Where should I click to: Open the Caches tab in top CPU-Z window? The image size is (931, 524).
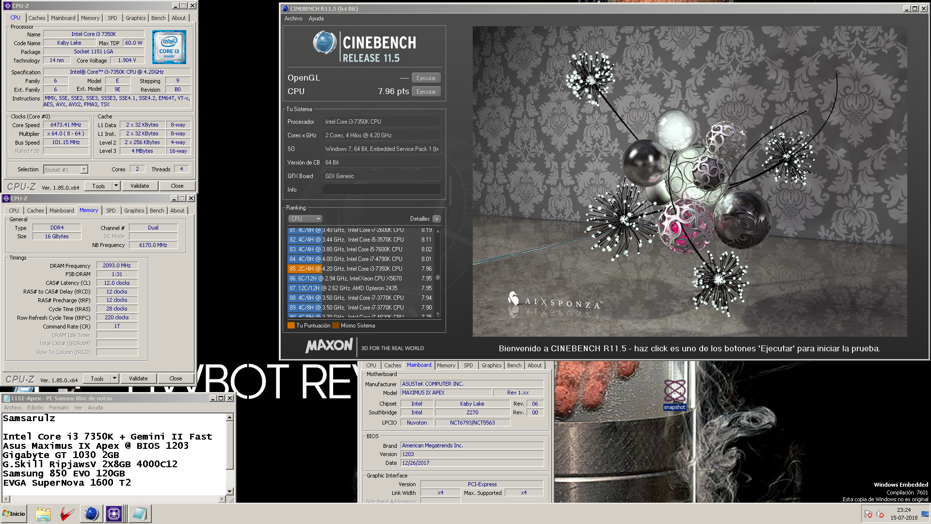36,18
